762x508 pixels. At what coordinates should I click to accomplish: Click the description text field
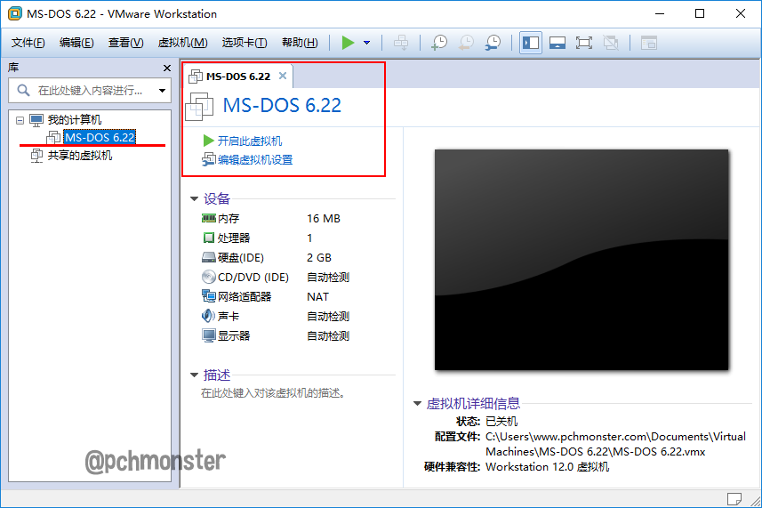tap(273, 393)
